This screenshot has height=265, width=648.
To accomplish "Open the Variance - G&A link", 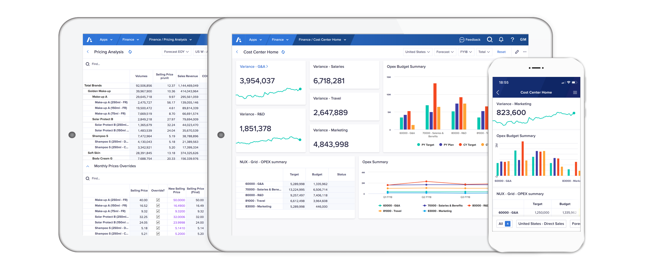I will click(254, 66).
